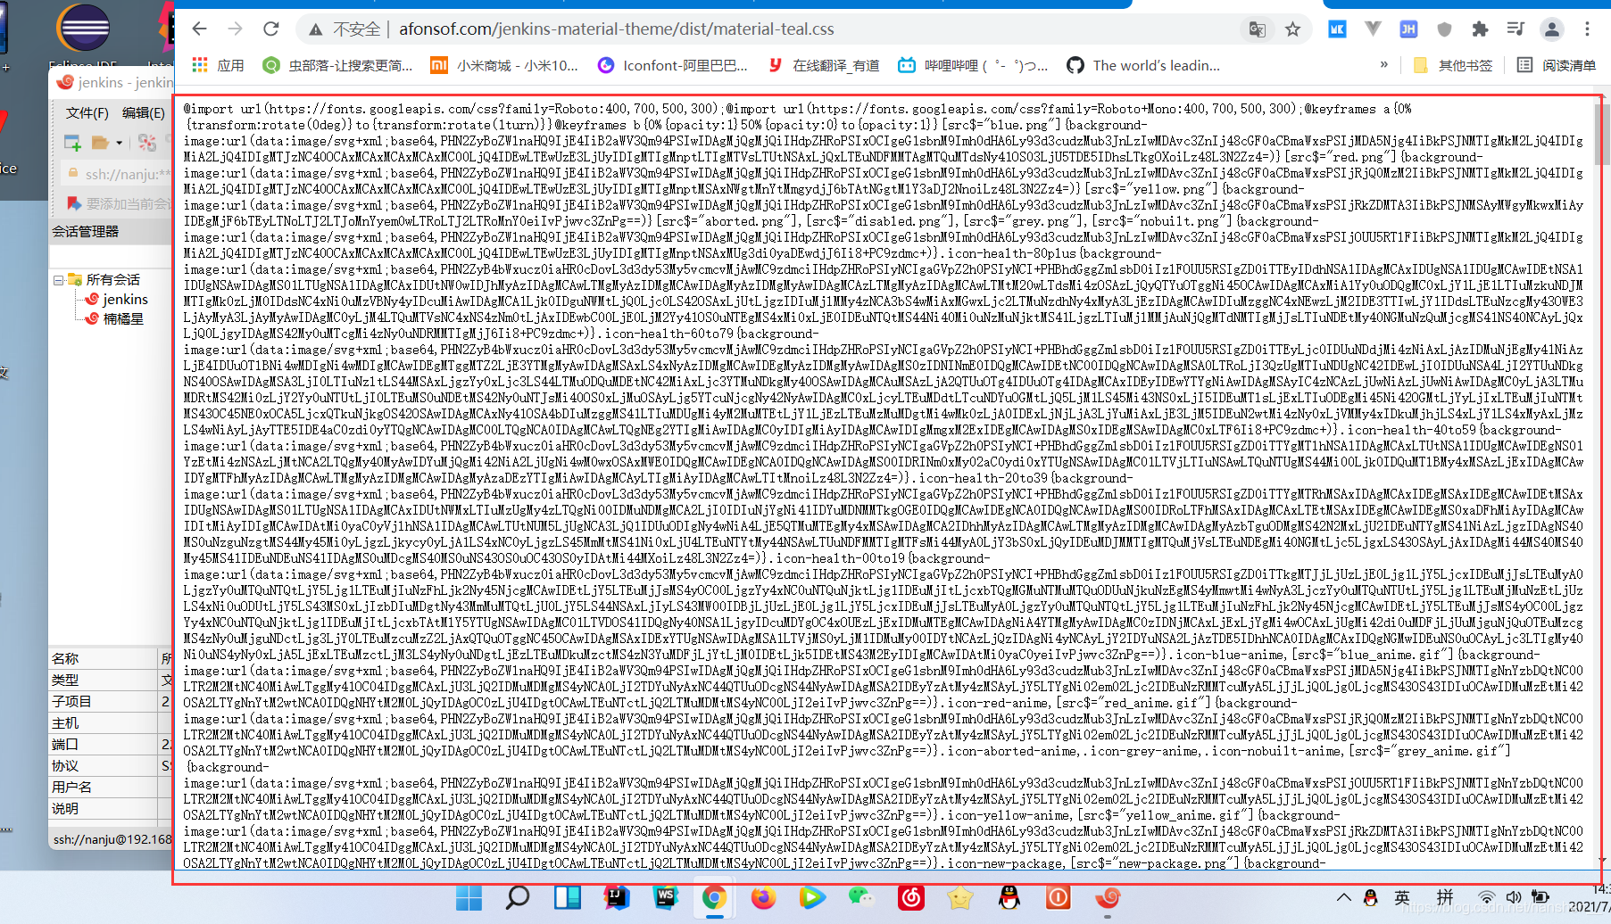
Task: Open IntelliJ IDEA from the taskbar
Action: 616,898
